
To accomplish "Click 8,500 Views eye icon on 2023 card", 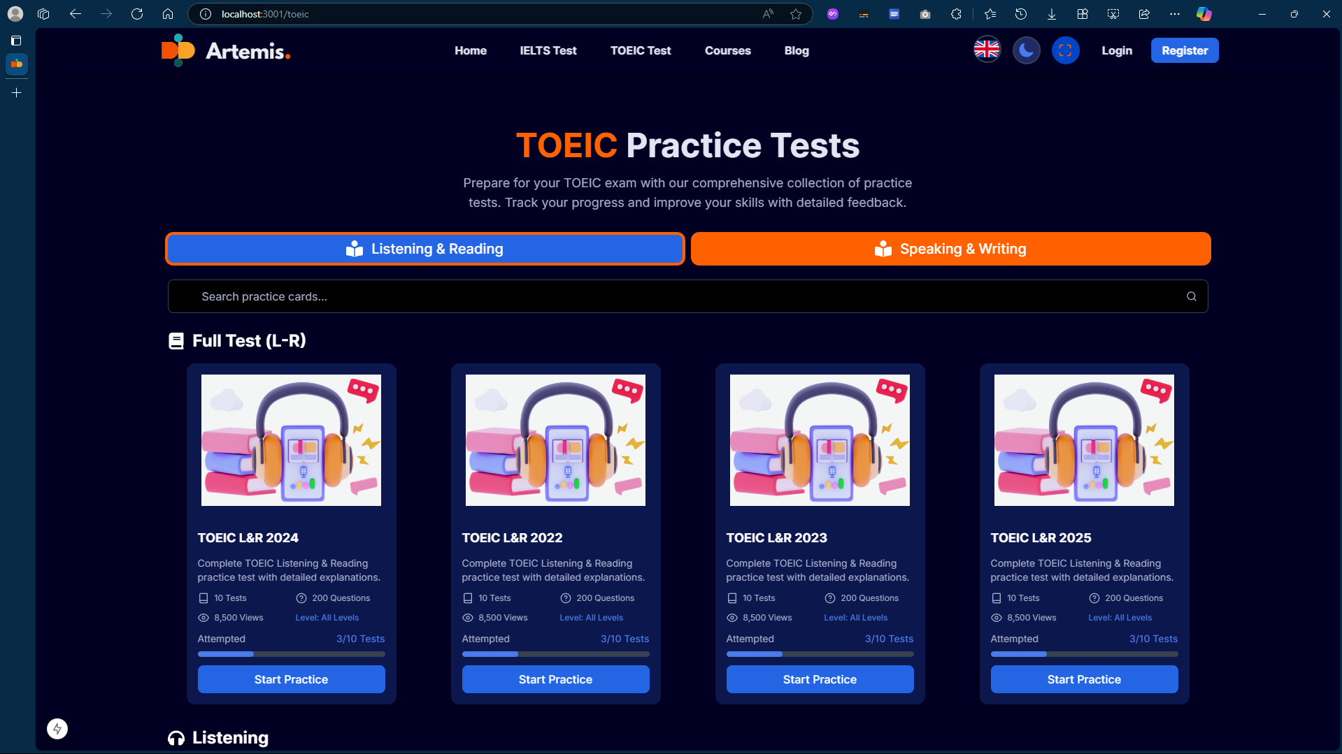I will tap(731, 618).
